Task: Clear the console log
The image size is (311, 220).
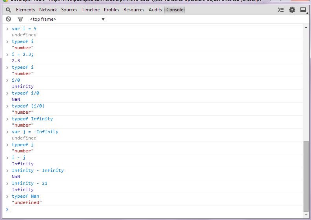Action: point(8,19)
